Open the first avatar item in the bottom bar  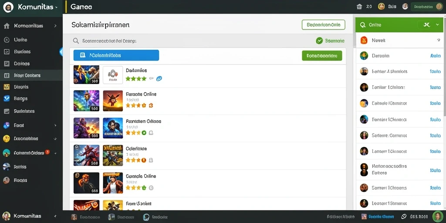(x=85, y=217)
